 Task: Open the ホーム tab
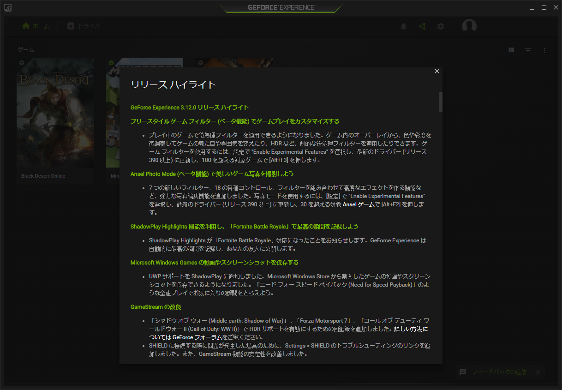36,26
